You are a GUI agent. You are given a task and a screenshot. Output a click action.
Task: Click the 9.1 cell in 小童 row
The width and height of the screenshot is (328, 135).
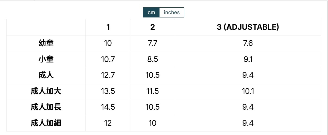248,59
